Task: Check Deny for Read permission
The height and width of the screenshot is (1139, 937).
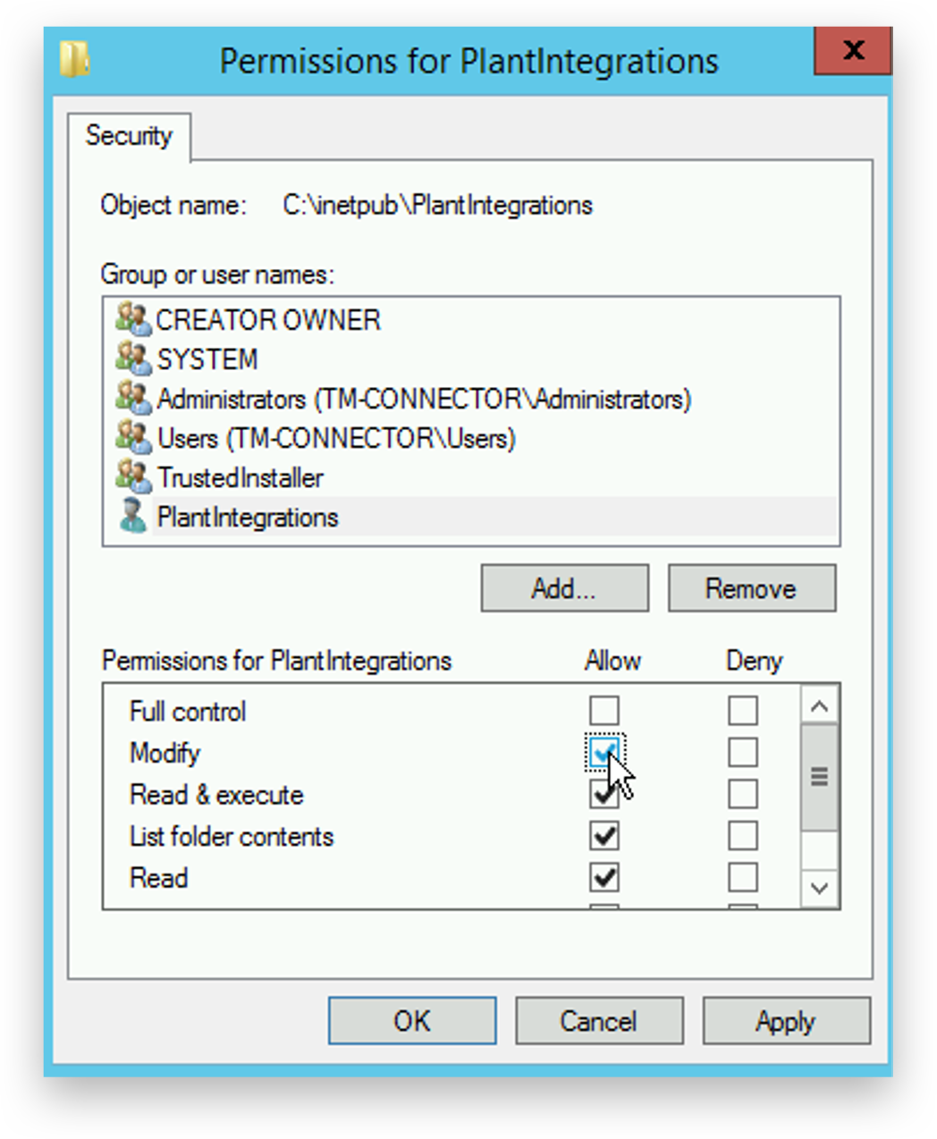Action: click(742, 877)
